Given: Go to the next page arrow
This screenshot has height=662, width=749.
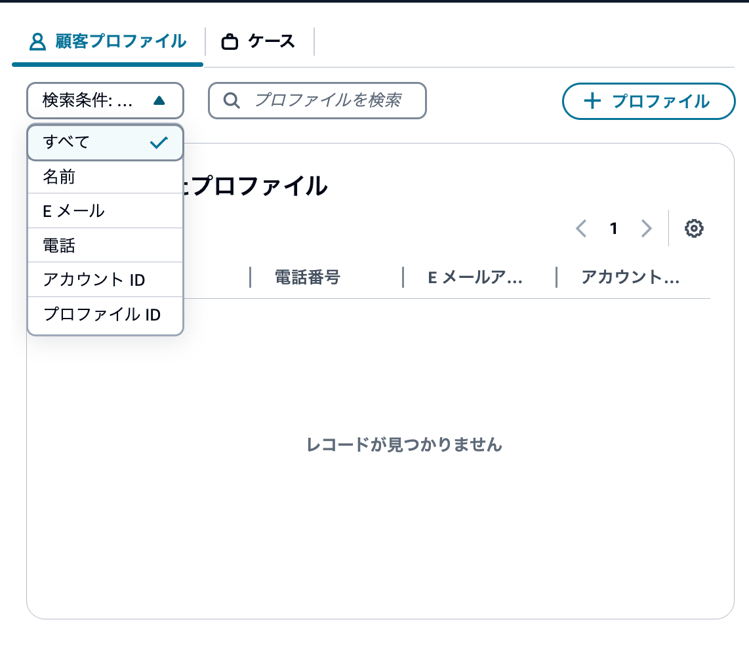Looking at the screenshot, I should pos(646,229).
